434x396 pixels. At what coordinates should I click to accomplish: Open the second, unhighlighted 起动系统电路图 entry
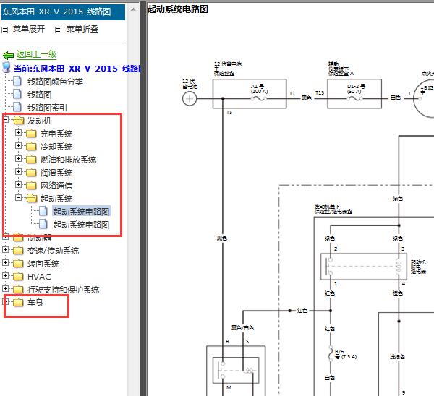81,225
